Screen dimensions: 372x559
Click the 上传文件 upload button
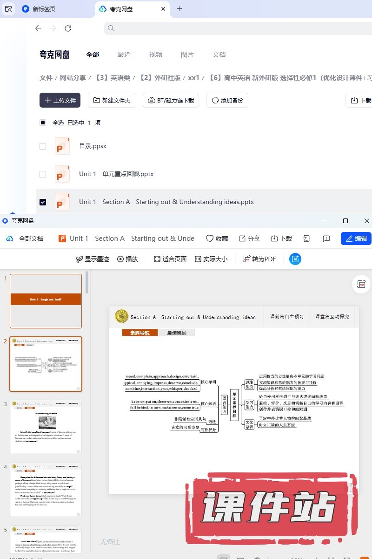60,100
